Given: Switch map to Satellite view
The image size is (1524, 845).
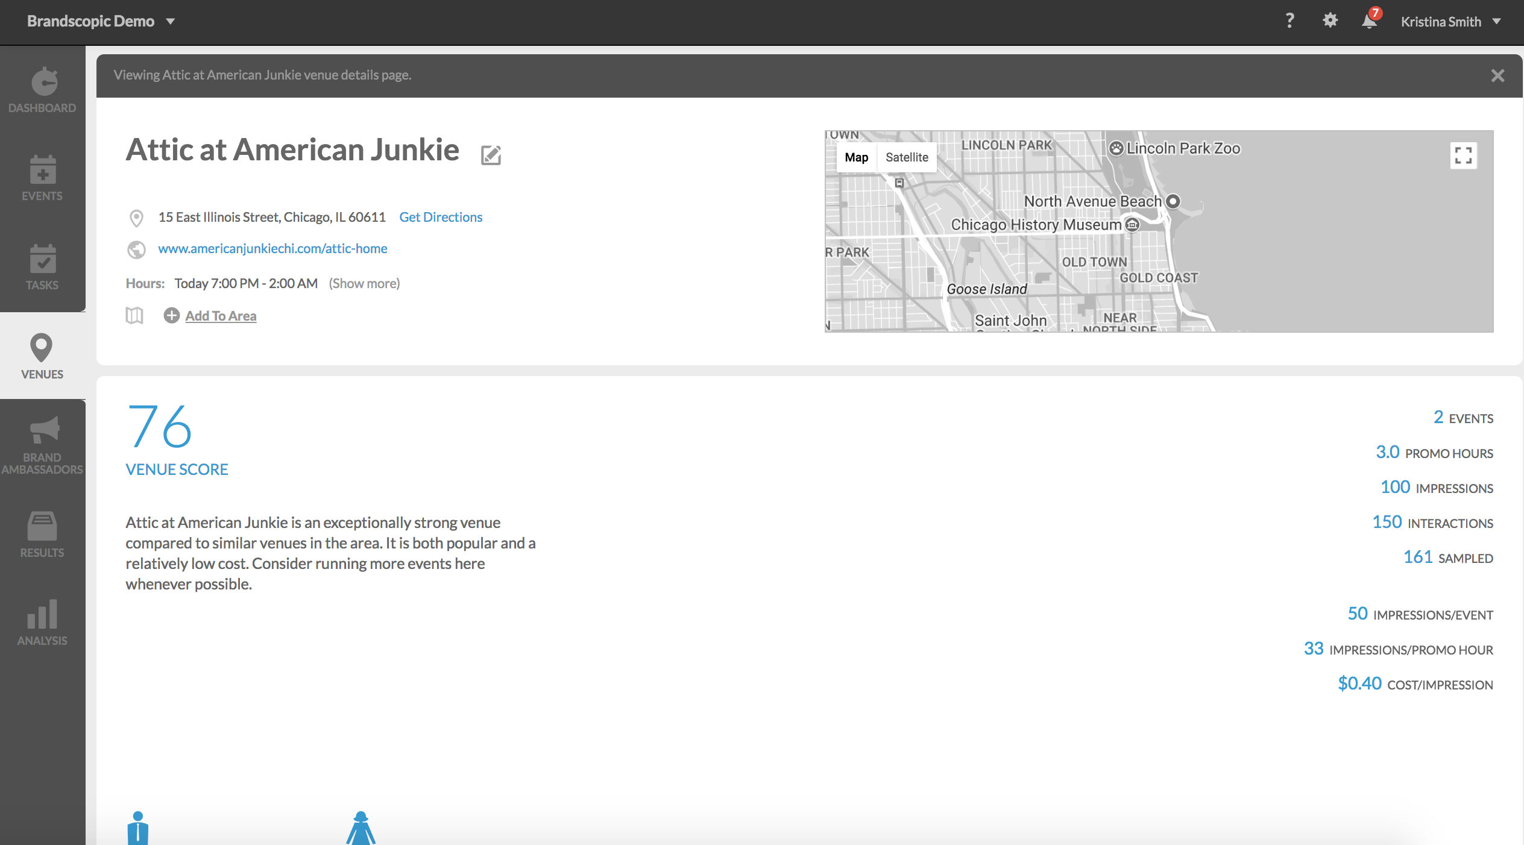Looking at the screenshot, I should click(x=907, y=157).
